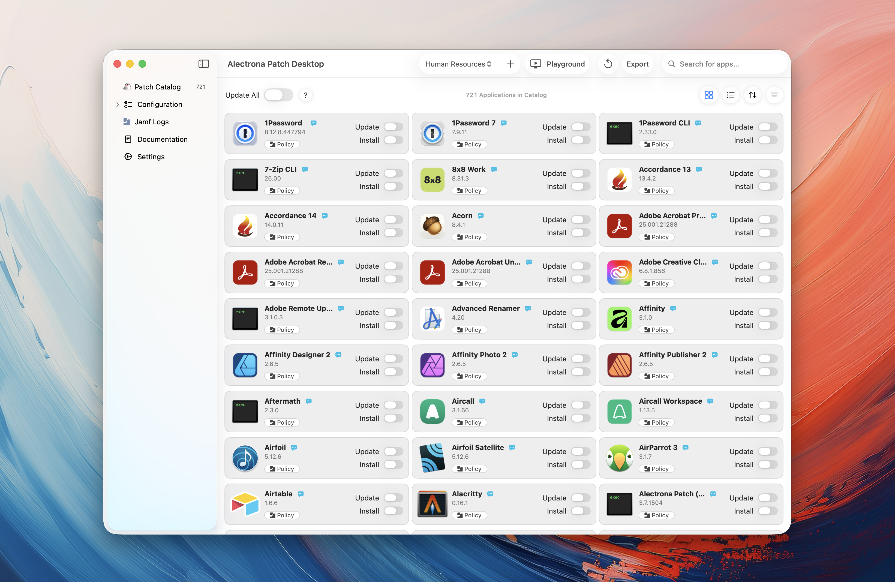
Task: Toggle Install for Aircall Workspace
Action: (x=768, y=418)
